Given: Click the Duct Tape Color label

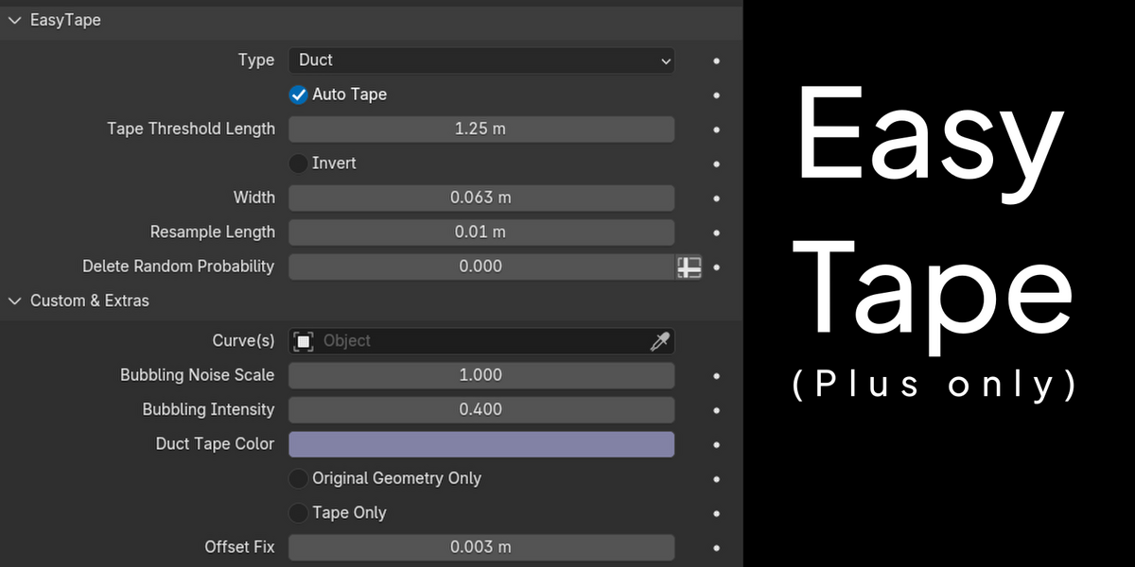Looking at the screenshot, I should pos(215,444).
